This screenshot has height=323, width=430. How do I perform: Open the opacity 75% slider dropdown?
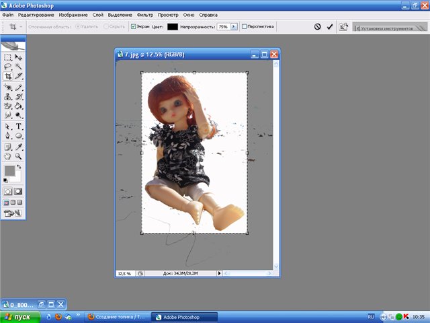pos(234,27)
